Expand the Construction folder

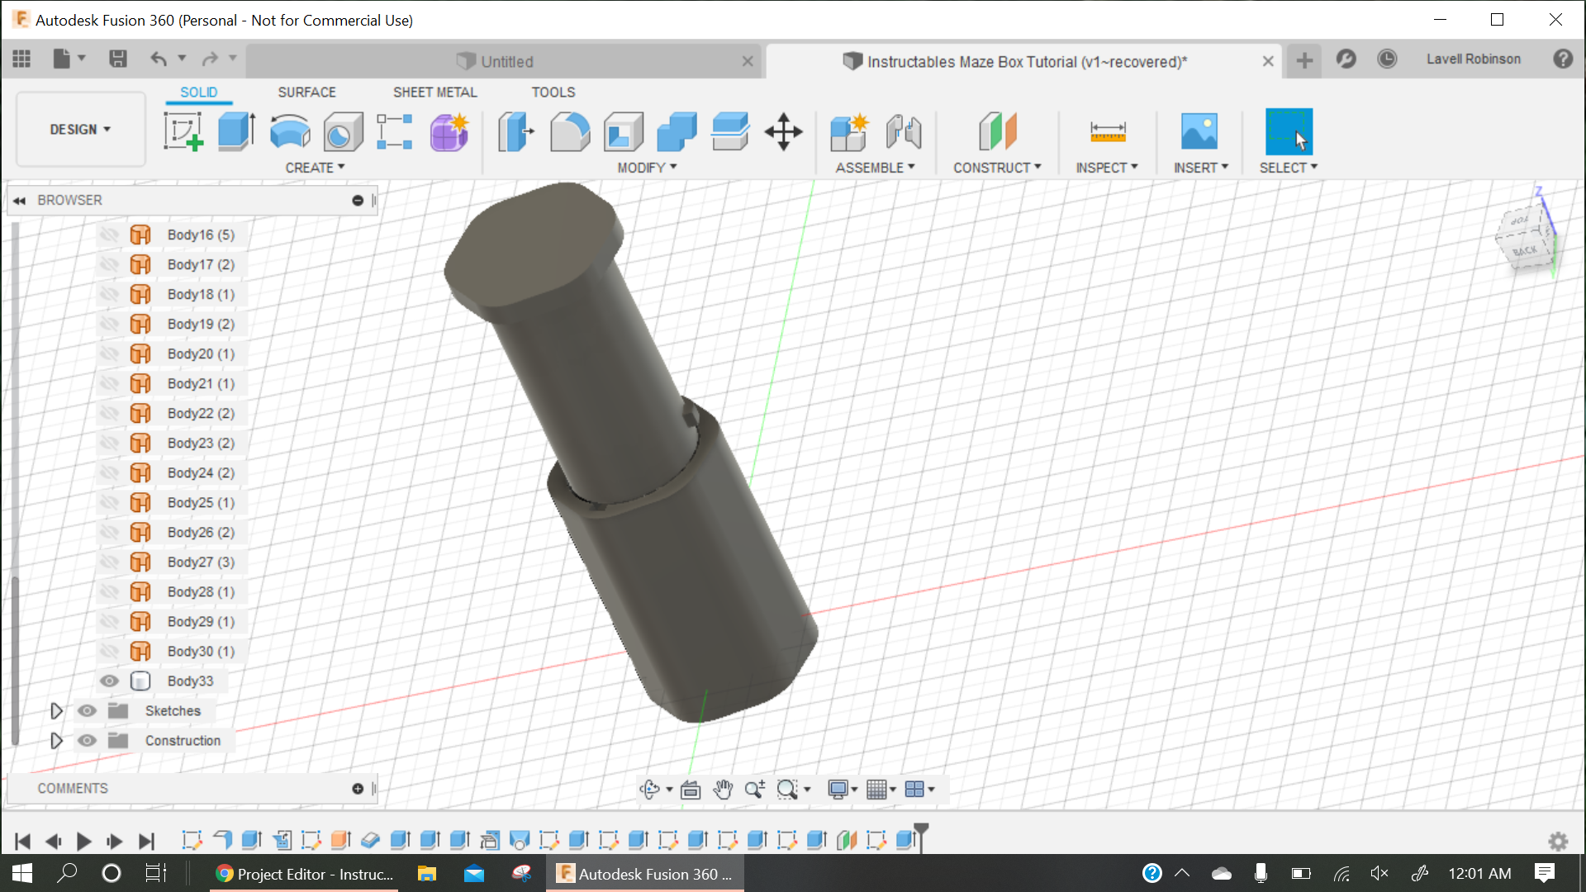click(x=56, y=741)
